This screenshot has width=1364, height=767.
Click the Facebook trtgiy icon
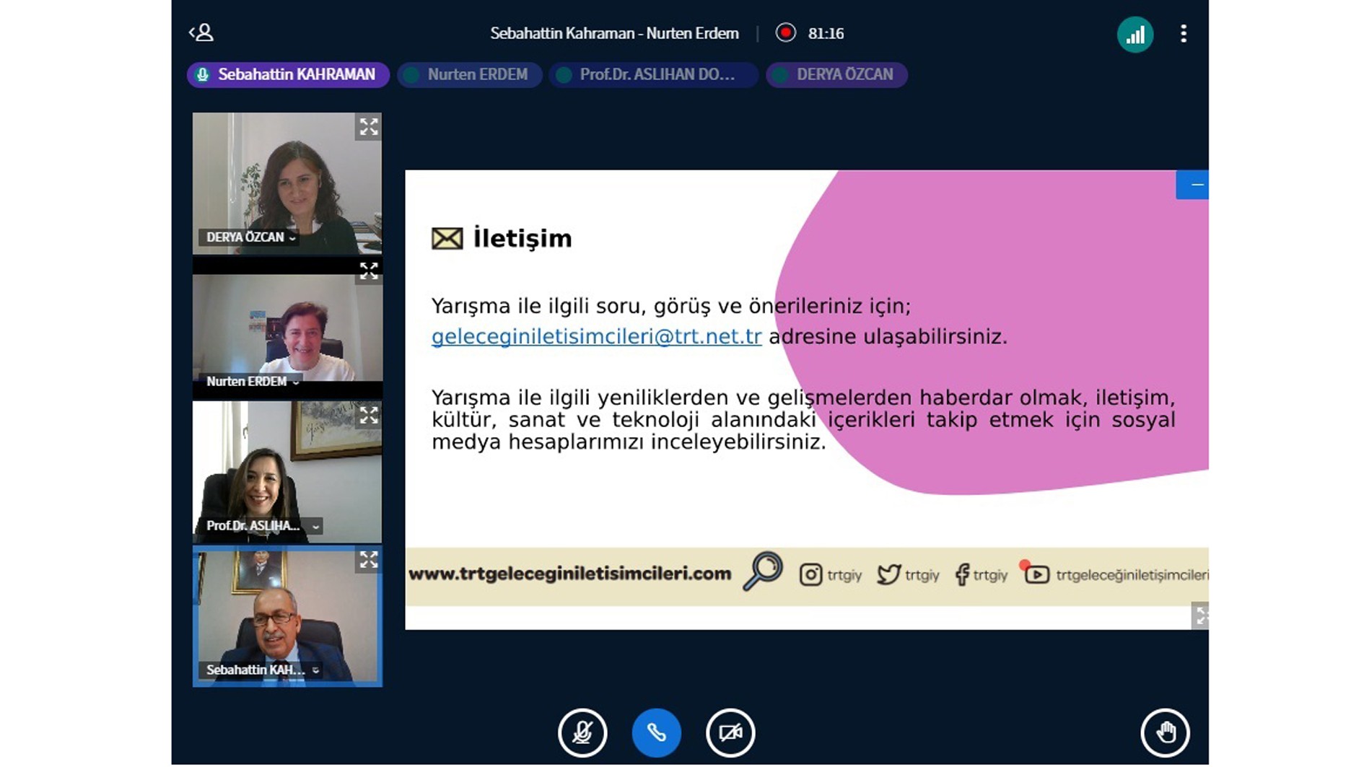961,575
